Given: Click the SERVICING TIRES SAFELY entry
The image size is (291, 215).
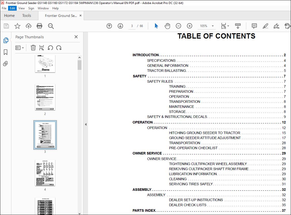Looking at the screenshot, I should tap(227, 184).
